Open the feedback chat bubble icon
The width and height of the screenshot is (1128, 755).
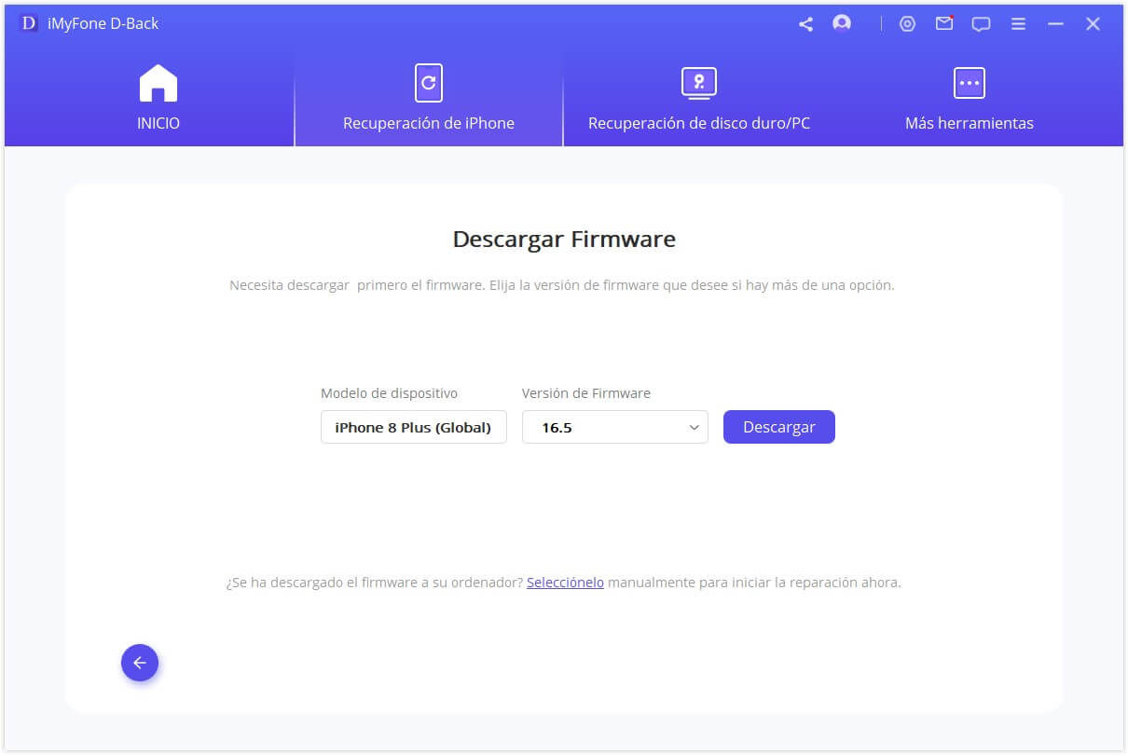tap(982, 23)
